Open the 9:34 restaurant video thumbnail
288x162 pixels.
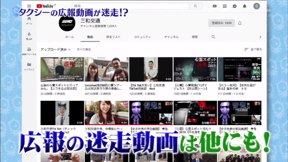pos(107,113)
